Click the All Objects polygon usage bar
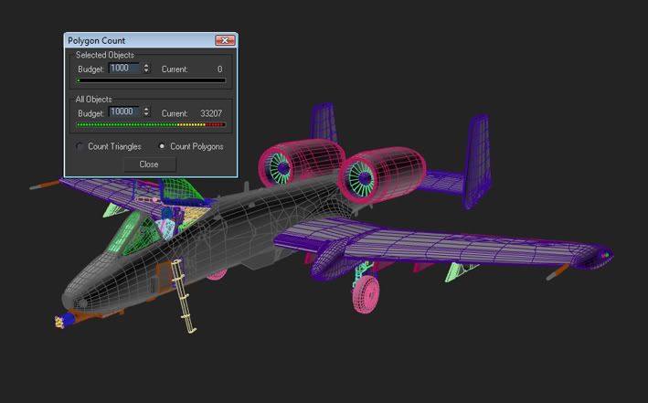 (x=151, y=124)
